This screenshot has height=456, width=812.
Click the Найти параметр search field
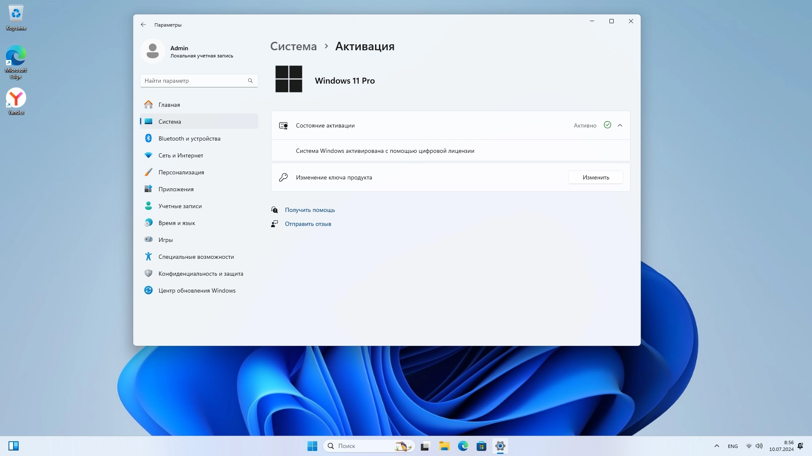[x=195, y=81]
